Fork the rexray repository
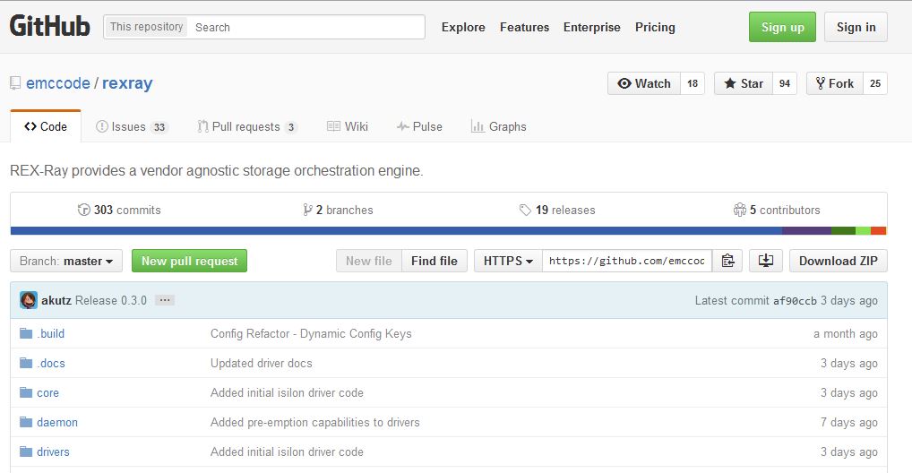Viewport: 912px width, 473px height. coord(835,83)
